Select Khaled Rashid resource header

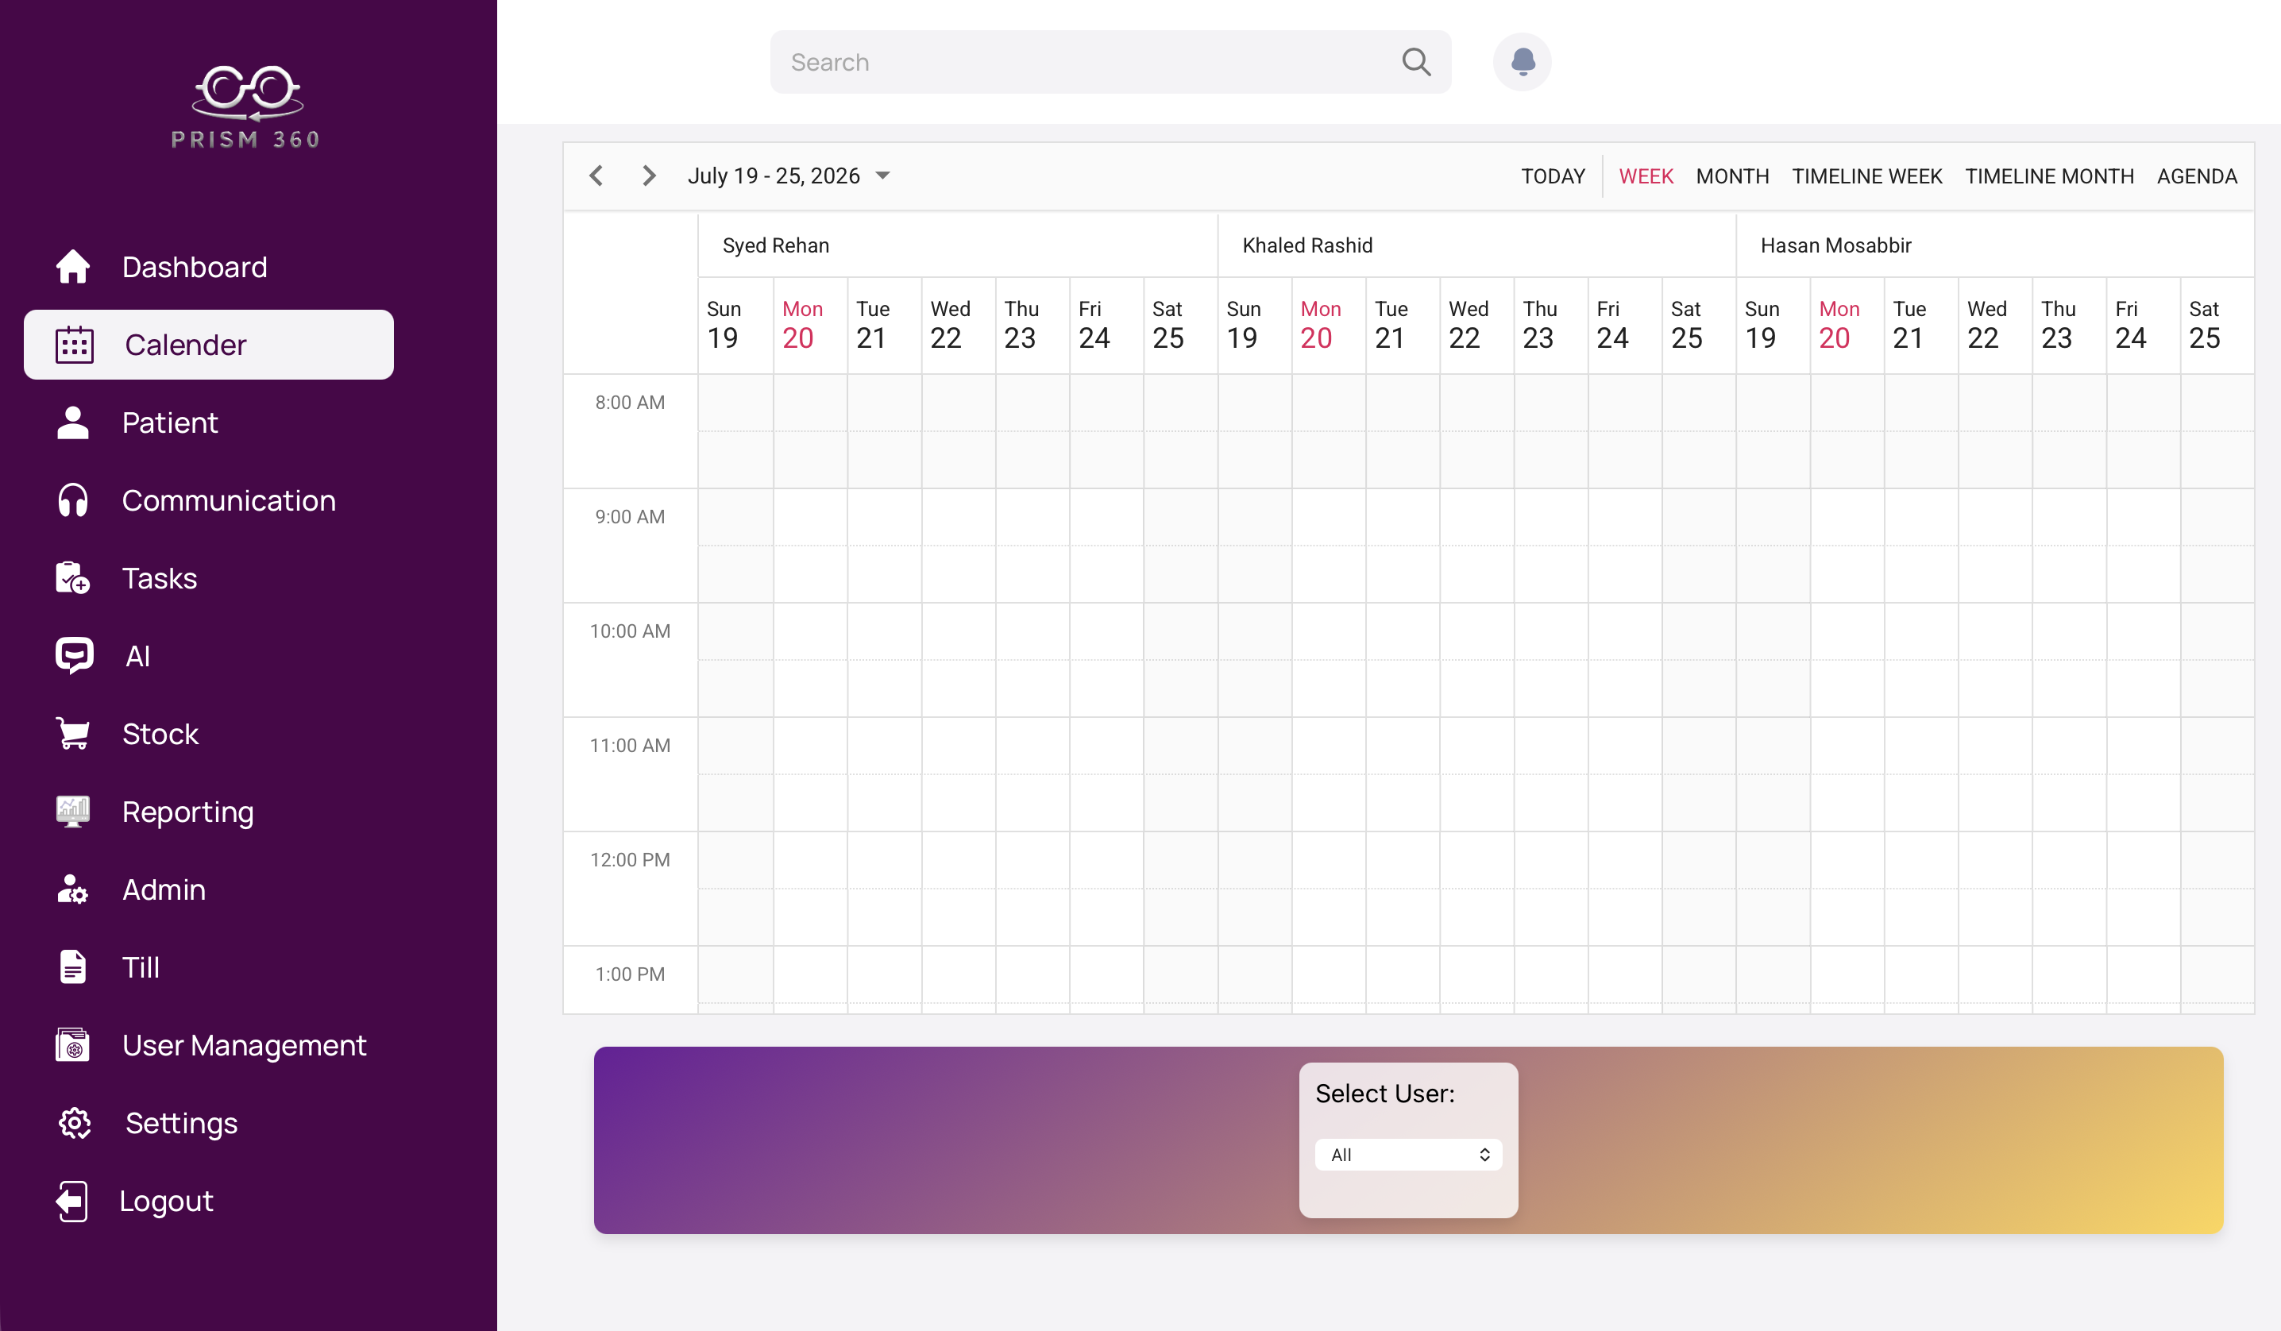[x=1476, y=245]
